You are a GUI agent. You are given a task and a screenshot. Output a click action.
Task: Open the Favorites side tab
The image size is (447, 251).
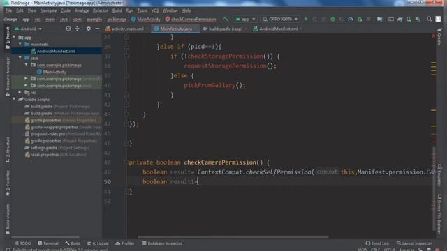coord(8,183)
